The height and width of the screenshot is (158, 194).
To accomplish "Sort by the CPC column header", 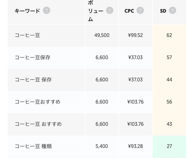I will tap(129, 11).
